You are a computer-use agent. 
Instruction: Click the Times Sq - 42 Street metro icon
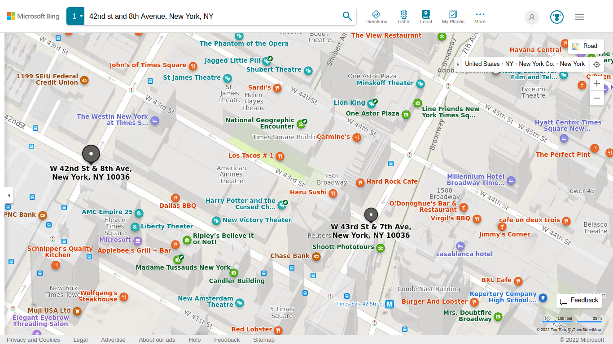tap(390, 304)
